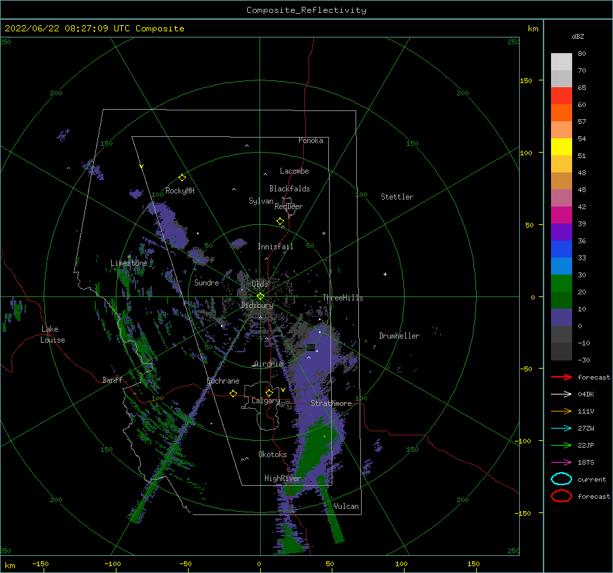Click the blue 33-36 dBZ swatch
This screenshot has width=613, height=573.
[561, 249]
